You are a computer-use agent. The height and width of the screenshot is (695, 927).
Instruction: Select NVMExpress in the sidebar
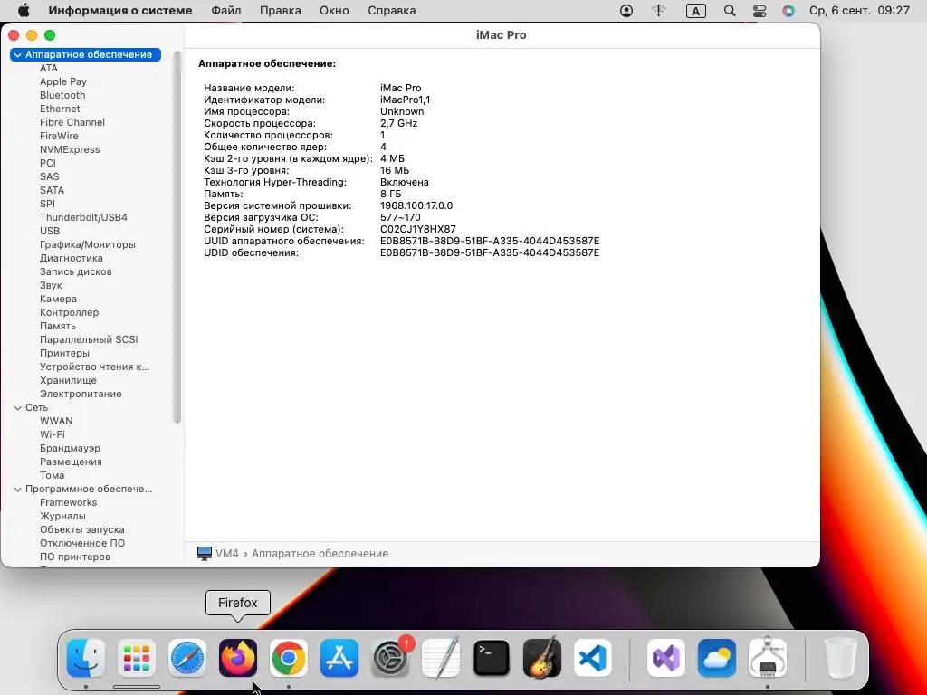click(70, 149)
